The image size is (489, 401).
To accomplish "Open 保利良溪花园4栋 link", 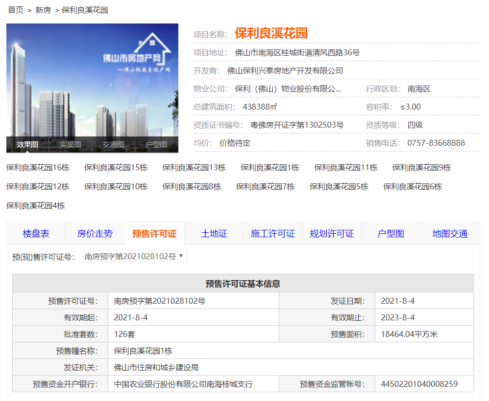I will pos(36,205).
